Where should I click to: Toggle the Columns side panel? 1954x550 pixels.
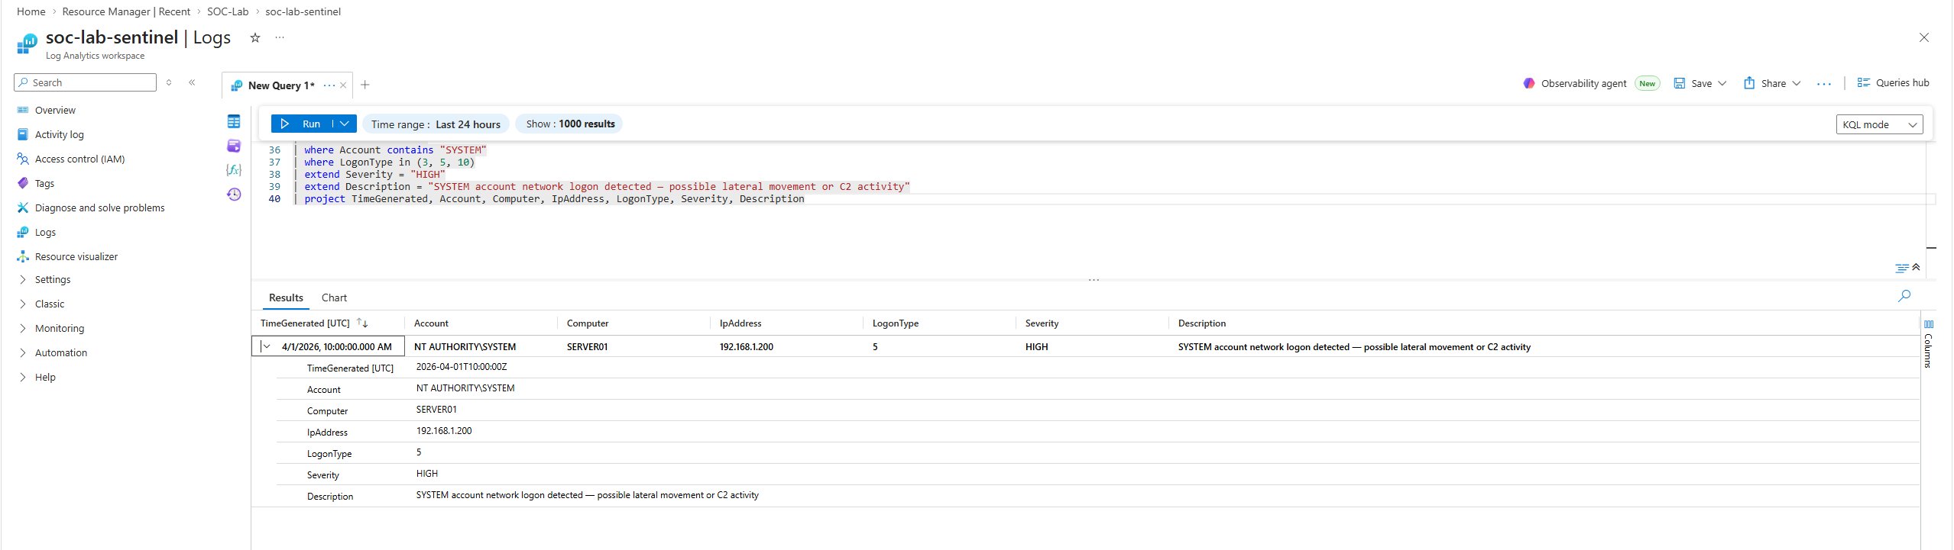pyautogui.click(x=1928, y=343)
